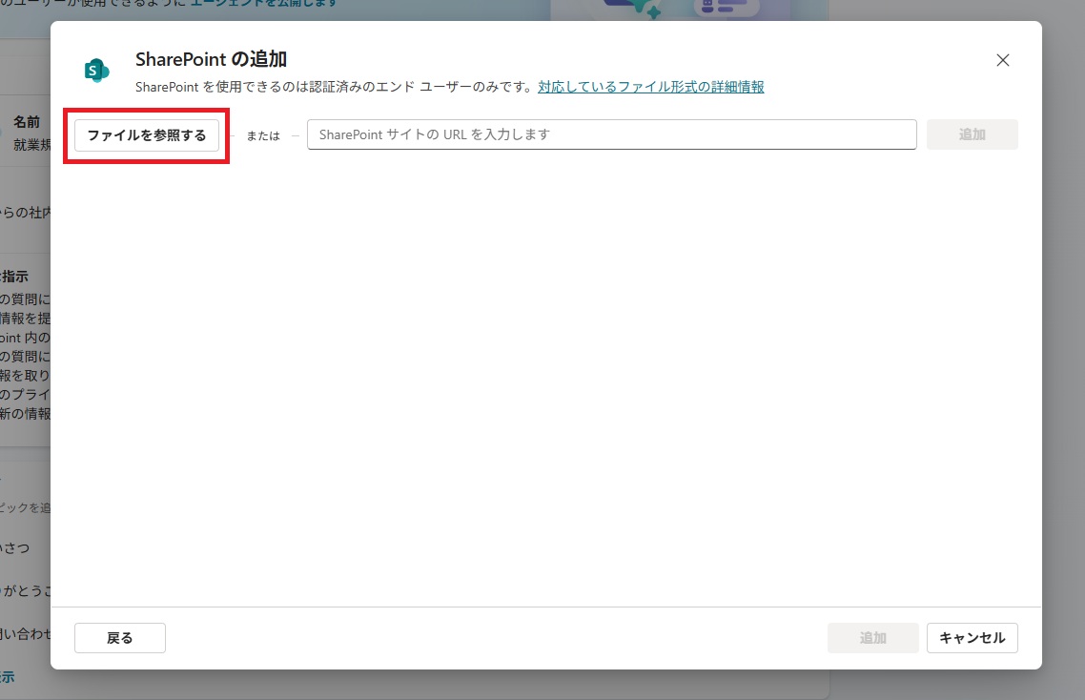The width and height of the screenshot is (1085, 700).
Task: Click the 指示 section heading in background
Action: click(x=15, y=277)
